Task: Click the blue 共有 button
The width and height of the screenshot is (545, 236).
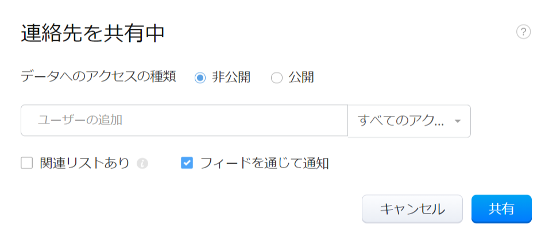Action: (x=501, y=208)
